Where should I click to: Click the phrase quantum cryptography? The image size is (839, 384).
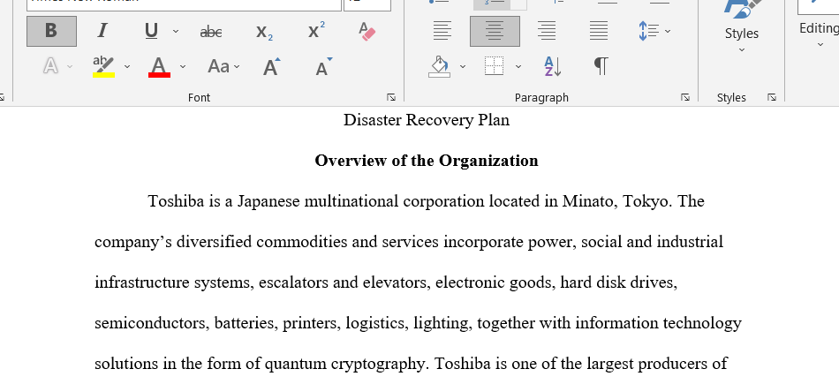[345, 365]
